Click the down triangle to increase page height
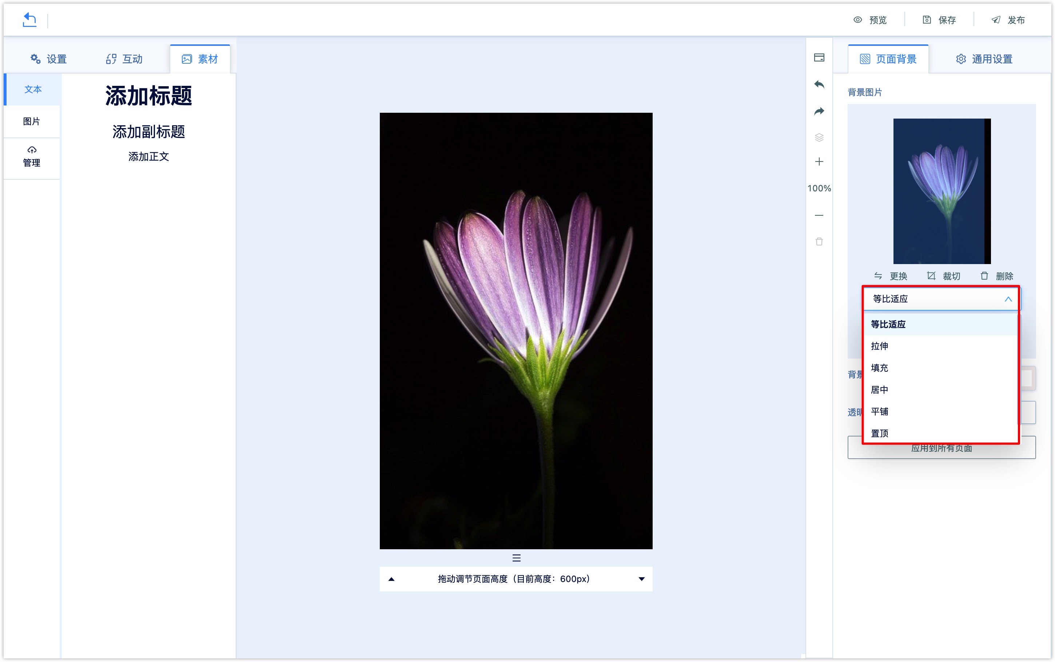Image resolution: width=1055 pixels, height=662 pixels. (641, 579)
